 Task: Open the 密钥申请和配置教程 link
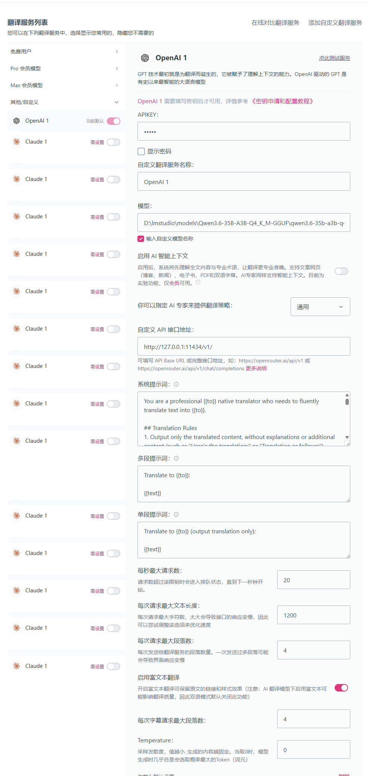click(x=283, y=101)
